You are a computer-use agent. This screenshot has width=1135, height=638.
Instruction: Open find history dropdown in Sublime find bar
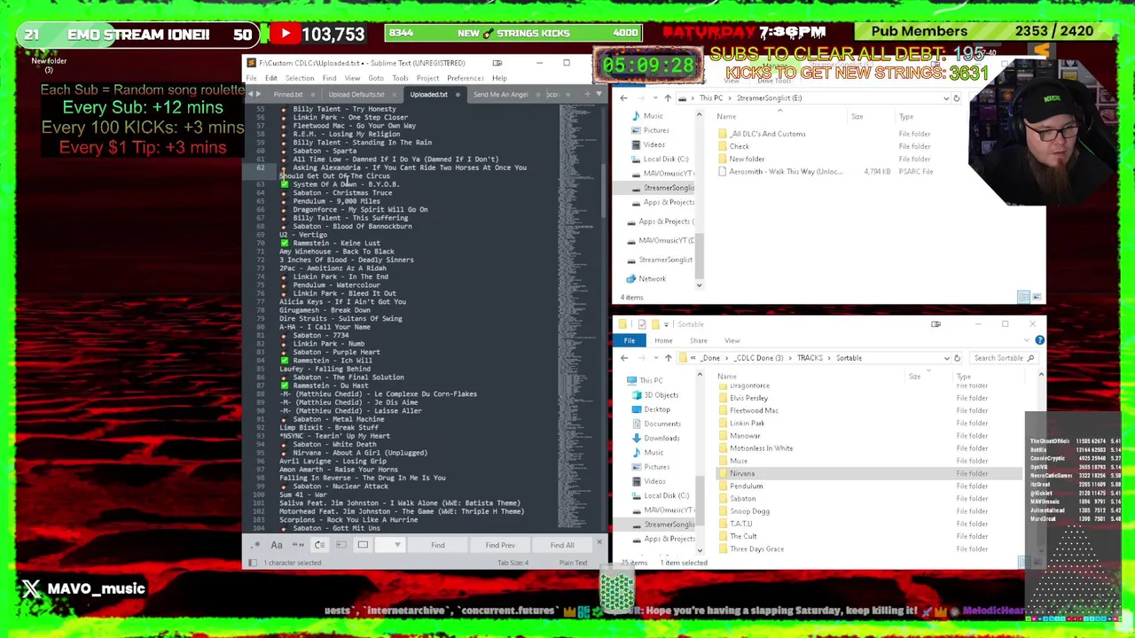(x=397, y=545)
